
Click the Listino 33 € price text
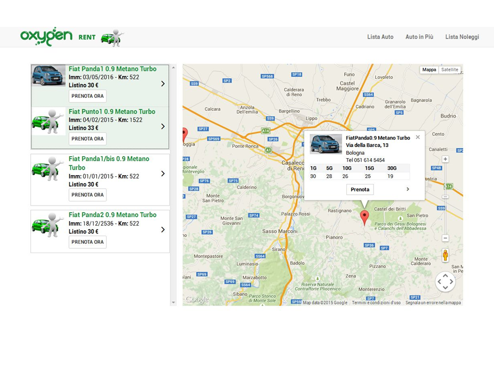[83, 128]
